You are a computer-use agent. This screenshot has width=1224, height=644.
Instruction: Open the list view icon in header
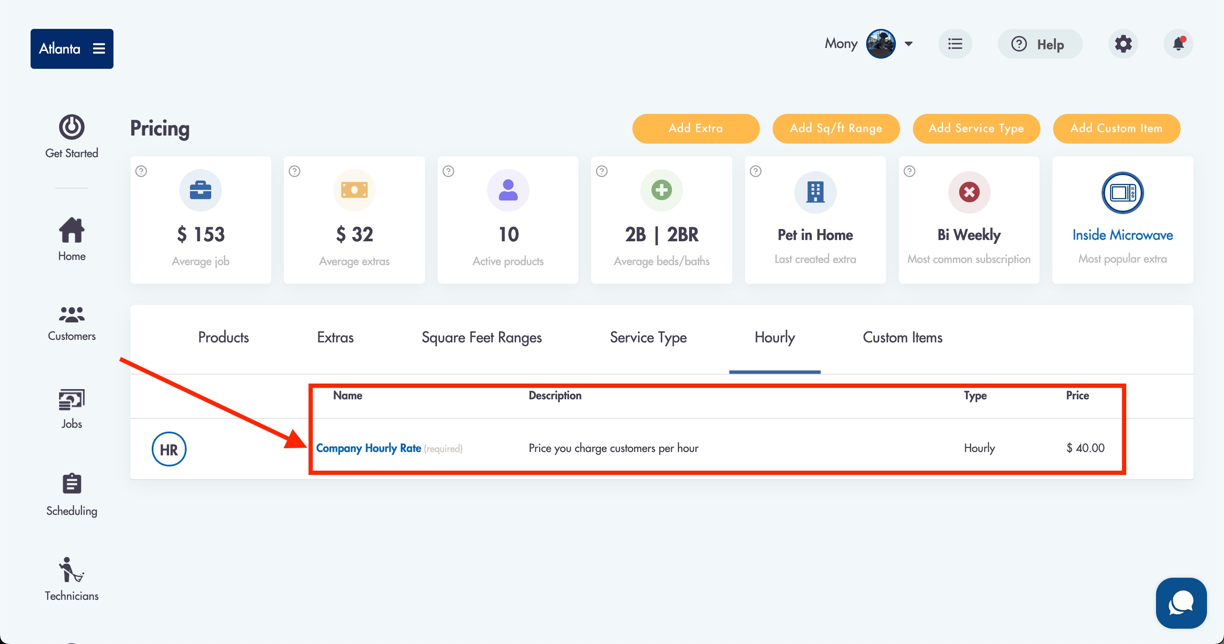pyautogui.click(x=955, y=44)
